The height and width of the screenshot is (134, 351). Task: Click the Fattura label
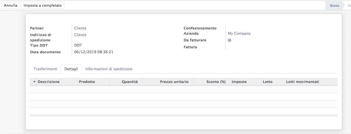(190, 47)
